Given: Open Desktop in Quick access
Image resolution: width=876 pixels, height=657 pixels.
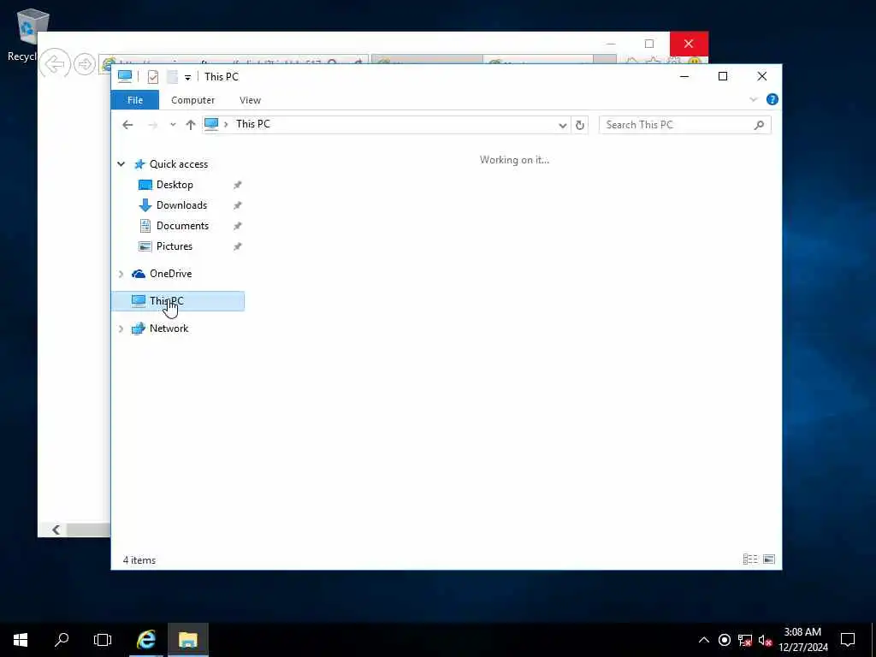Looking at the screenshot, I should [x=175, y=185].
